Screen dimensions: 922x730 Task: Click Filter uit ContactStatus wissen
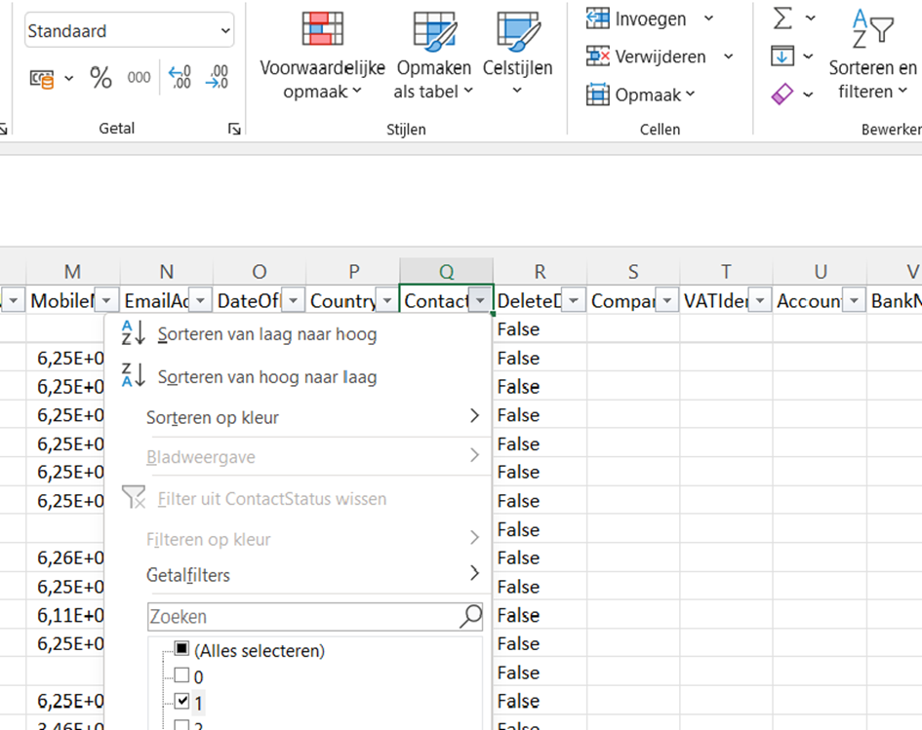pyautogui.click(x=299, y=499)
